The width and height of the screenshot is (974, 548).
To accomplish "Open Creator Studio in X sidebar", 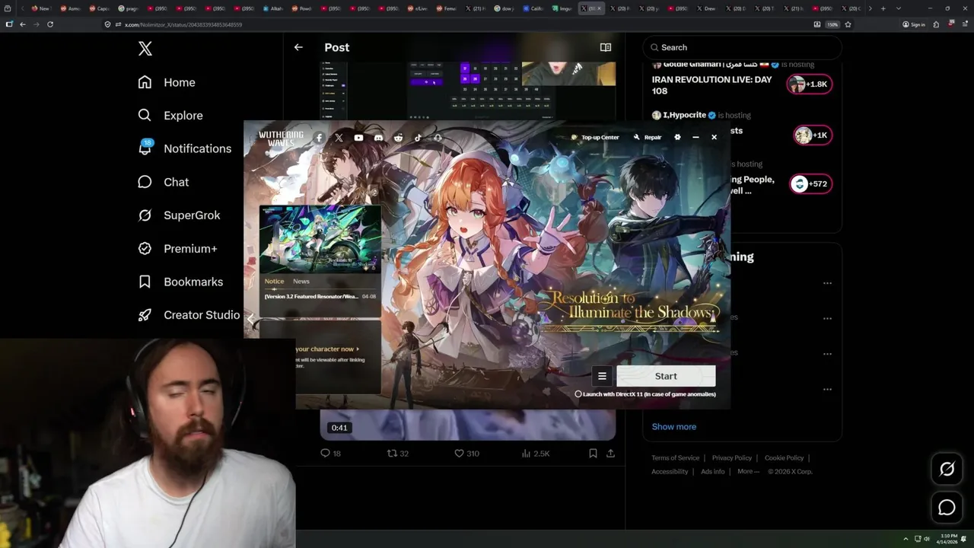I will [x=189, y=315].
